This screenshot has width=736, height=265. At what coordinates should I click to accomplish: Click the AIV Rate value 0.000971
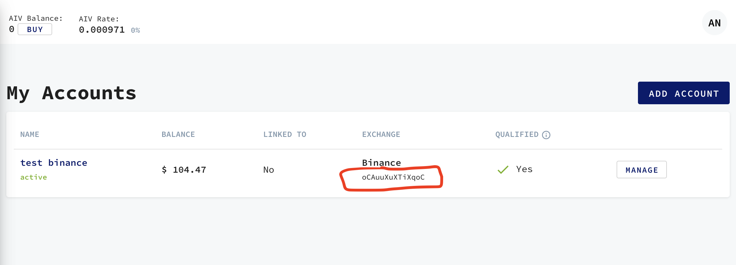(102, 30)
